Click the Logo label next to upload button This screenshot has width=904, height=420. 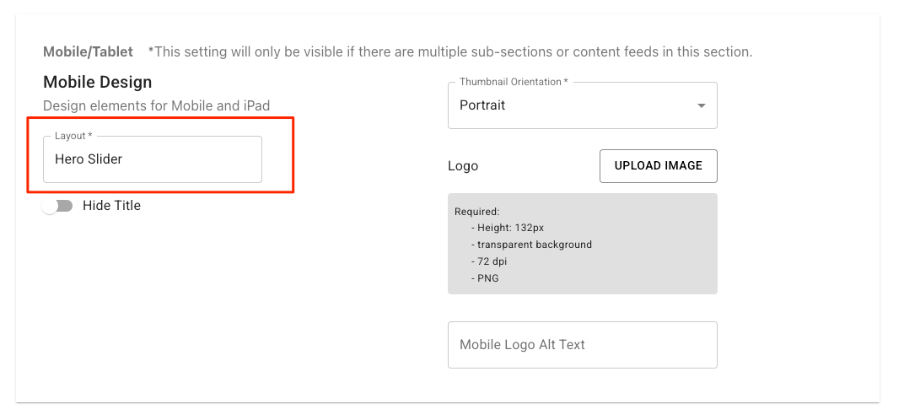tap(463, 166)
